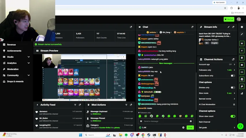This screenshot has width=246, height=138.
Task: Open Drops & rewards in the sidebar
Action: tap(15, 81)
